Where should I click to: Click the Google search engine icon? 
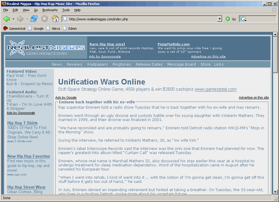point(243,19)
